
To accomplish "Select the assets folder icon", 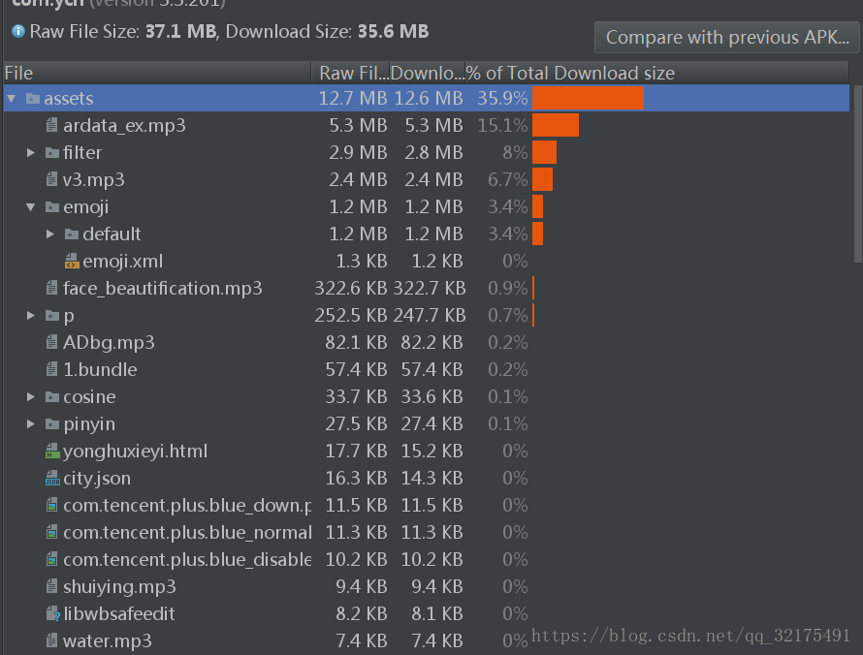I will point(33,99).
